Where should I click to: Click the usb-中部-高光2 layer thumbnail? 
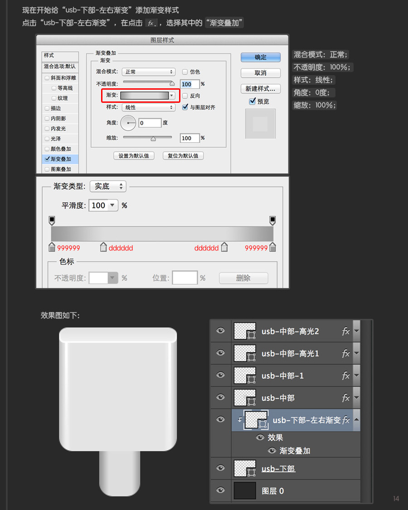245,331
